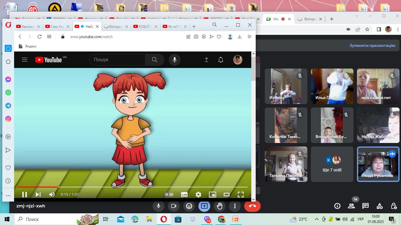Open Opera tab islands grid icon
This screenshot has height=225, width=401.
(49, 37)
